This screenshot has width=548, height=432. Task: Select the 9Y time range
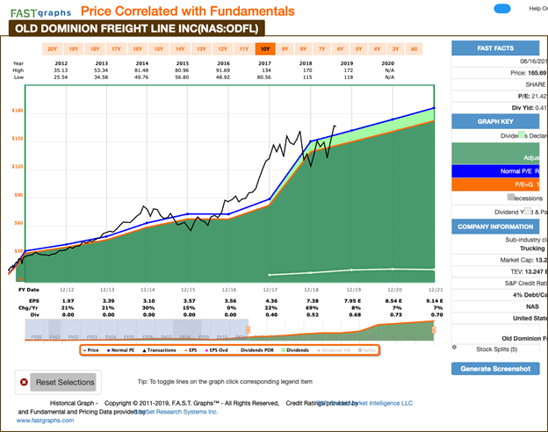285,49
